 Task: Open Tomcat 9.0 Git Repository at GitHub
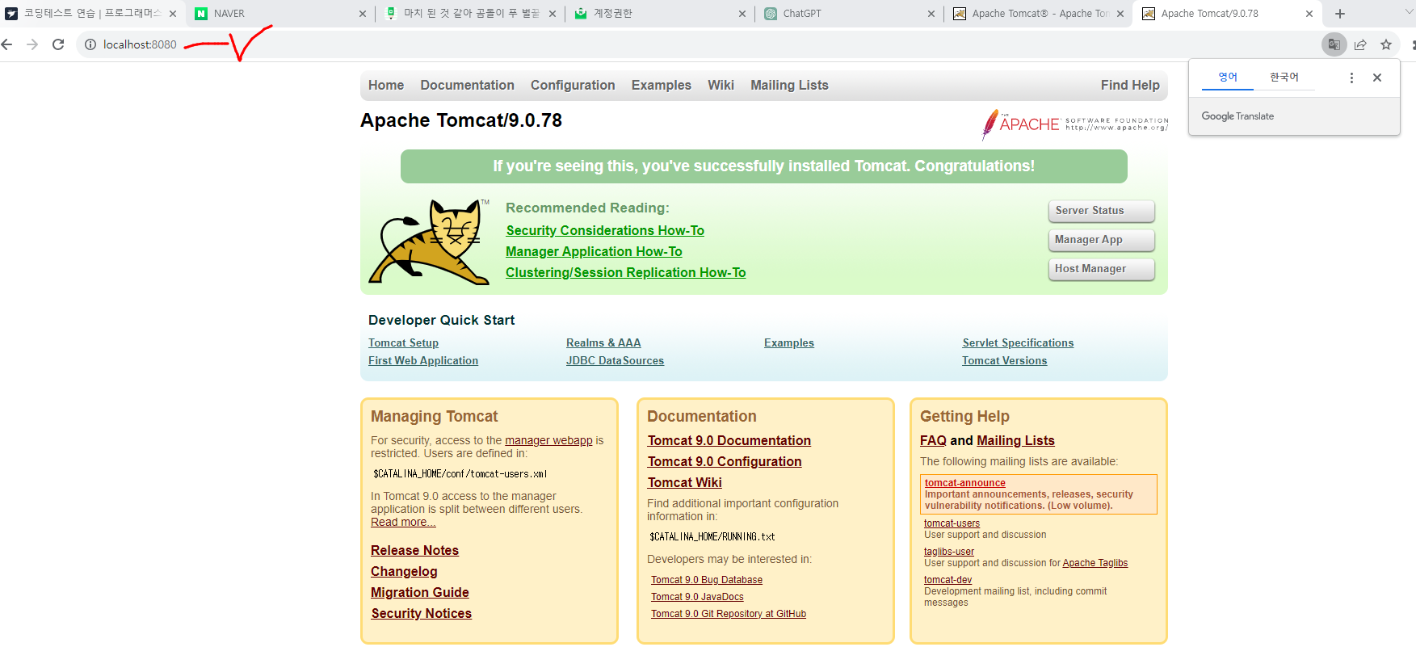coord(729,614)
